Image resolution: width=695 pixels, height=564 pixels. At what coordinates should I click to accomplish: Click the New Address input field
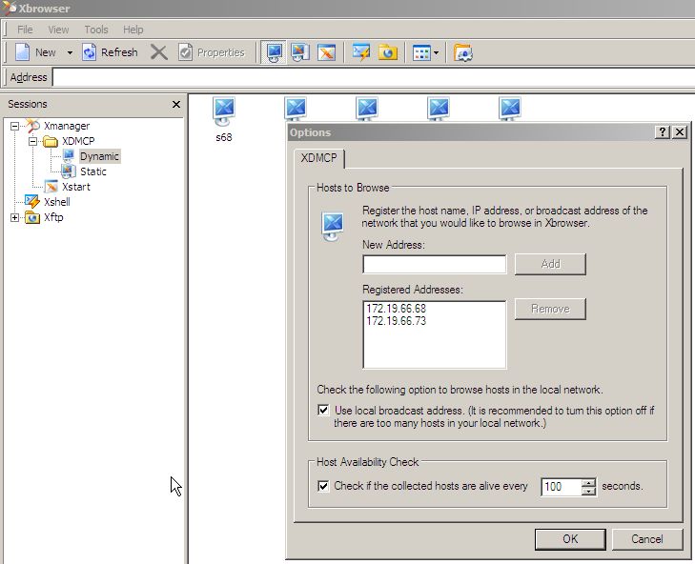pos(435,265)
